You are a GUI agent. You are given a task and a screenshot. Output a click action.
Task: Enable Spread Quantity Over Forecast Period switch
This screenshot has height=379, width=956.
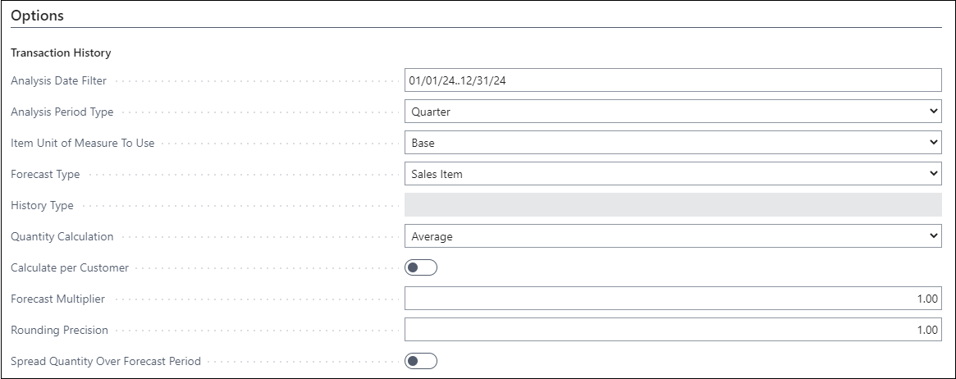421,361
